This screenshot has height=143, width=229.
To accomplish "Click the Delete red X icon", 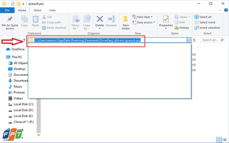I will pyautogui.click(x=100, y=19).
